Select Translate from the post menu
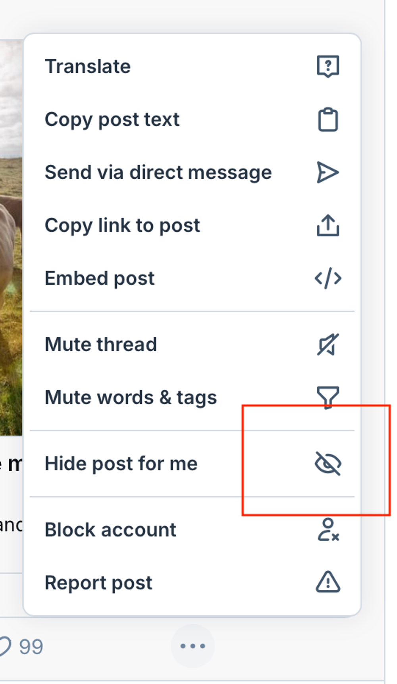The height and width of the screenshot is (684, 397). pyautogui.click(x=192, y=66)
